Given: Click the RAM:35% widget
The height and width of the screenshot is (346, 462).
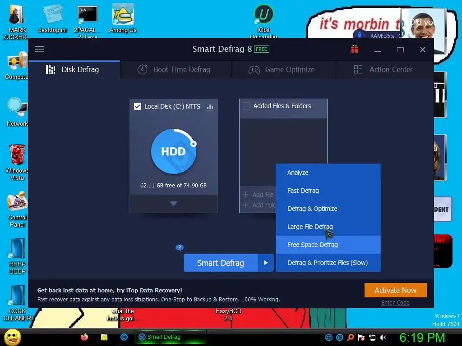Looking at the screenshot, I should (x=382, y=36).
